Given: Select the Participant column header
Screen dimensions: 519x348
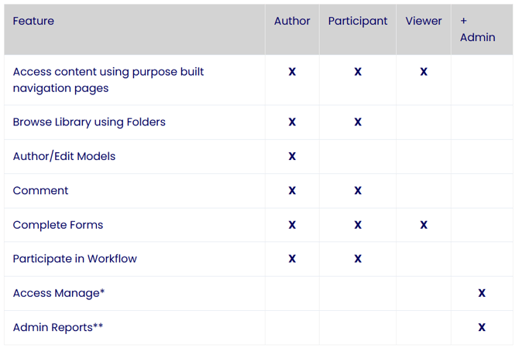Looking at the screenshot, I should (x=358, y=21).
